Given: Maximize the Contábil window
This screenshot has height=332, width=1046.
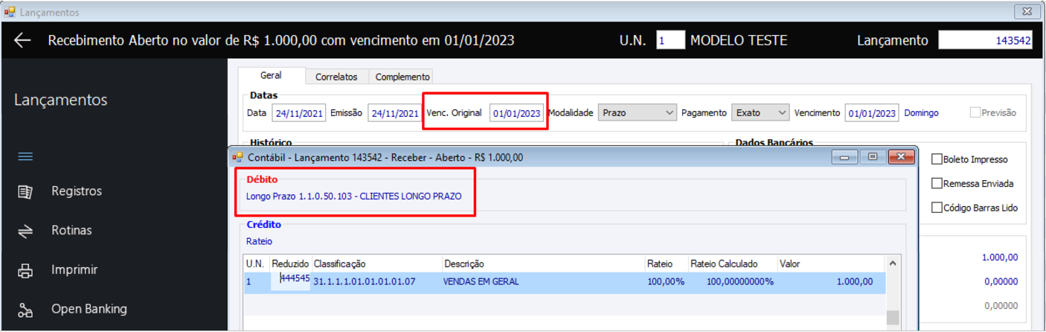Looking at the screenshot, I should (x=873, y=157).
